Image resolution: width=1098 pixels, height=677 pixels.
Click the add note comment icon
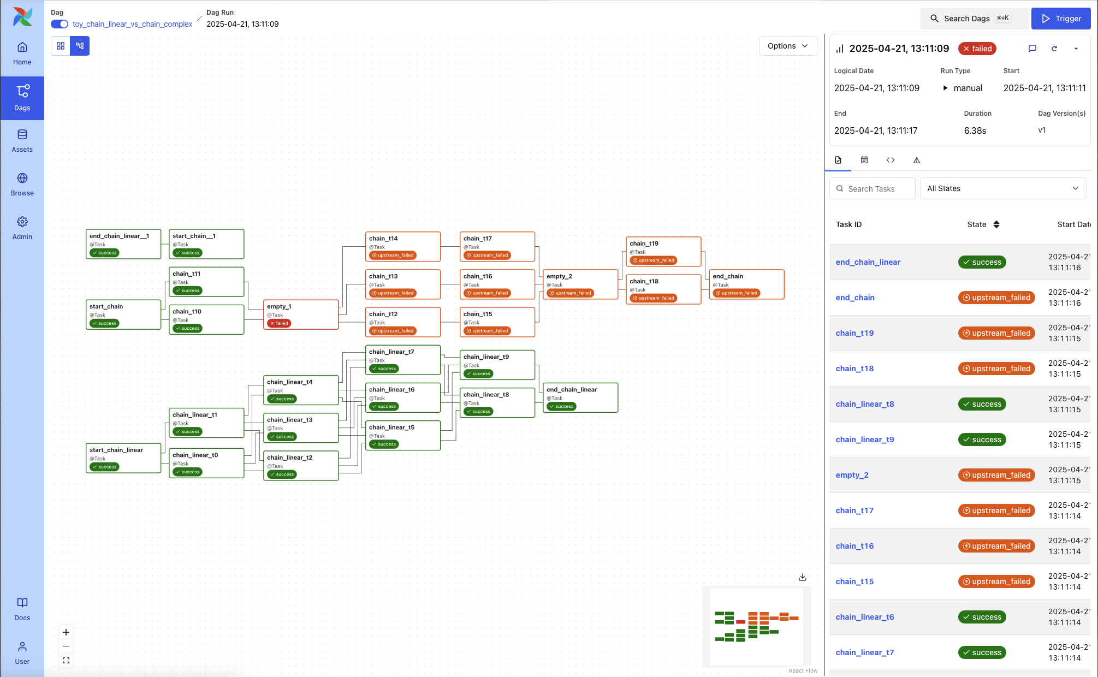click(1032, 49)
